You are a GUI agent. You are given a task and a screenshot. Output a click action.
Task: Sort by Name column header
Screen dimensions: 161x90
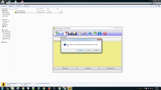pyautogui.click(x=16, y=8)
